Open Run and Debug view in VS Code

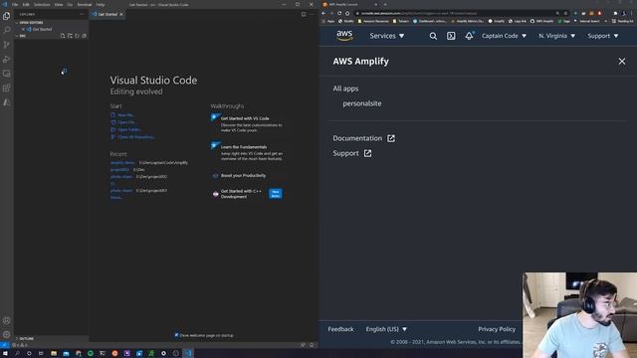pos(7,60)
